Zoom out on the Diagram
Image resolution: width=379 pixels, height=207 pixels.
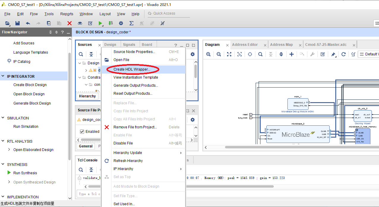point(219,54)
